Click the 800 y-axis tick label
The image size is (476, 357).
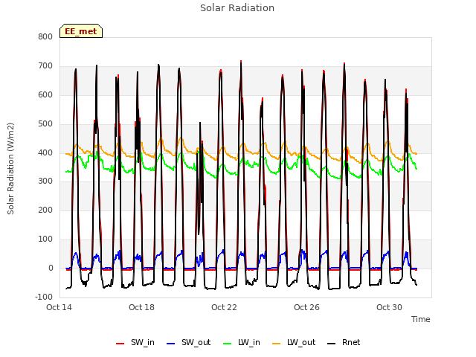pos(45,36)
